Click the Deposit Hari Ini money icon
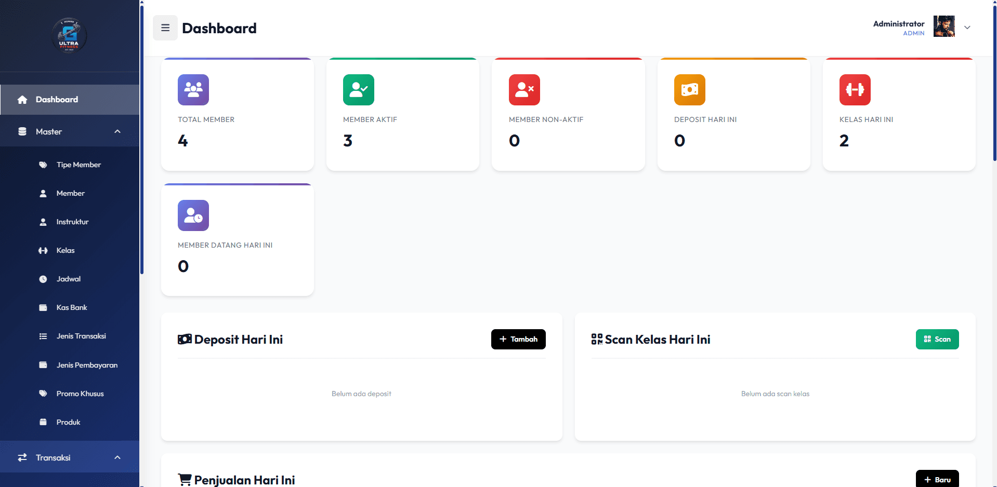This screenshot has width=997, height=487. (x=689, y=90)
